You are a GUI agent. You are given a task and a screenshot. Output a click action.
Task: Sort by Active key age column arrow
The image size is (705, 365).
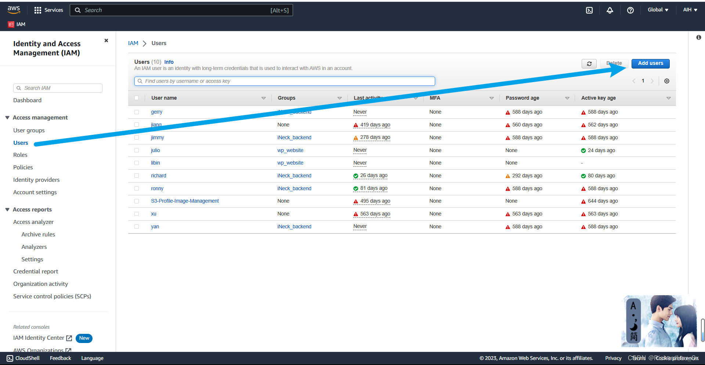point(669,98)
